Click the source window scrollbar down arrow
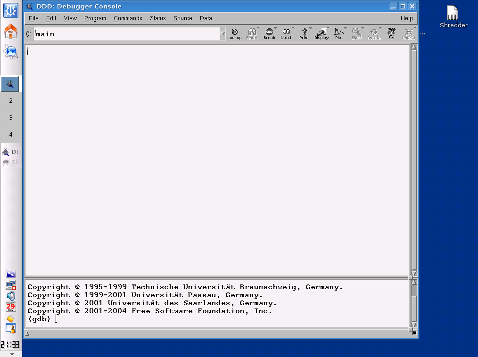This screenshot has height=357, width=478. click(x=414, y=272)
